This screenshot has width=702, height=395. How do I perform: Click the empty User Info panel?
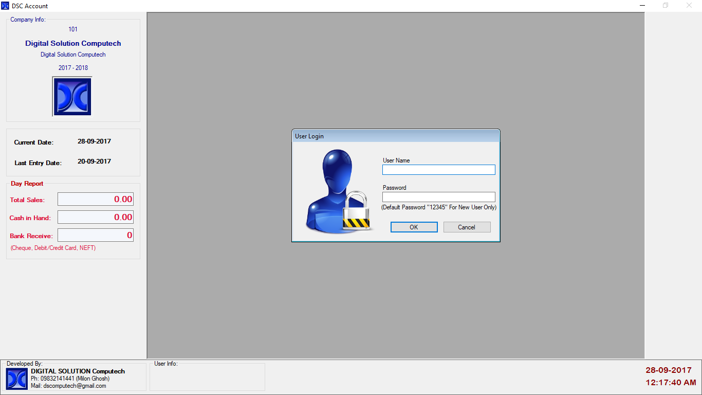[207, 378]
